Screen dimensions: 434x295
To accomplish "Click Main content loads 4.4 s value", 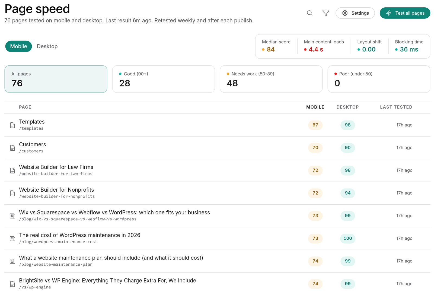I will coord(316,49).
